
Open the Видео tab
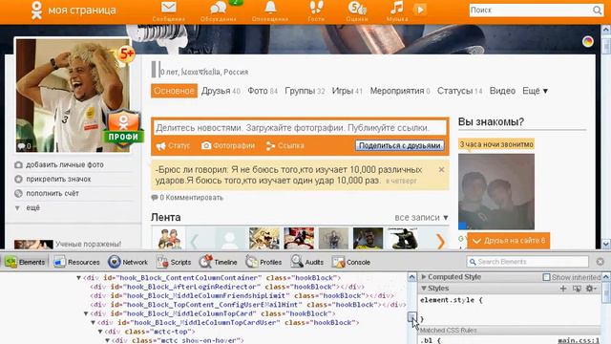click(502, 91)
